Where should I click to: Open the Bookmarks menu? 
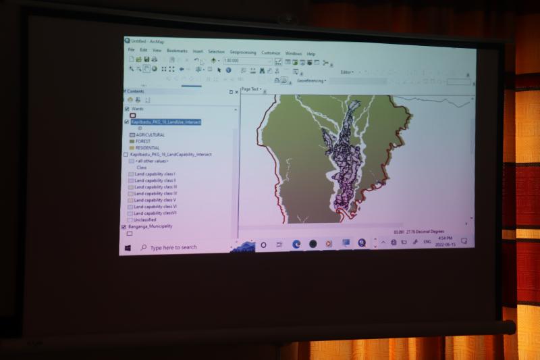tap(177, 51)
